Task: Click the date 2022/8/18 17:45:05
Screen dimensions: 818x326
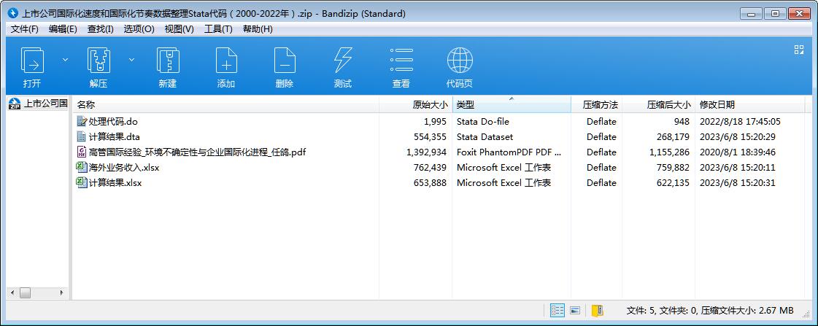Action: [x=740, y=122]
